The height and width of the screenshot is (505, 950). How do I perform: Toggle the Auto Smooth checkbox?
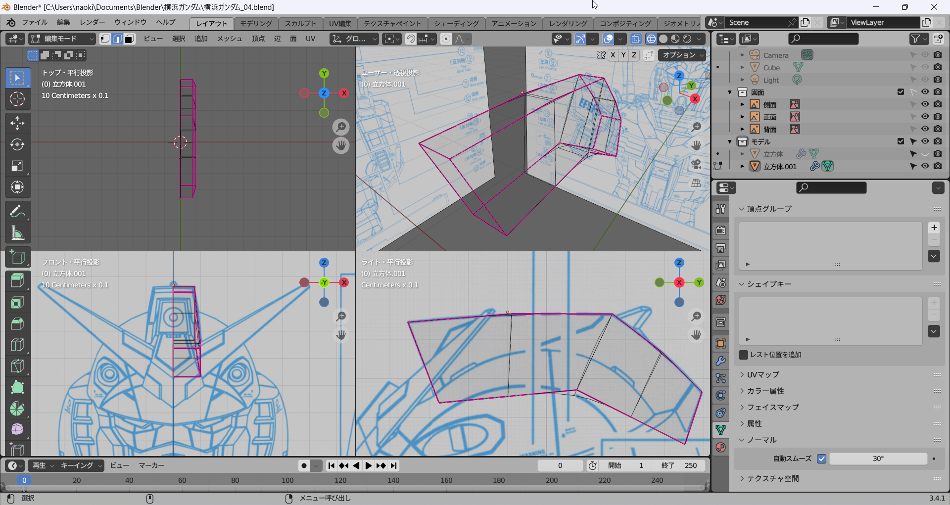821,459
